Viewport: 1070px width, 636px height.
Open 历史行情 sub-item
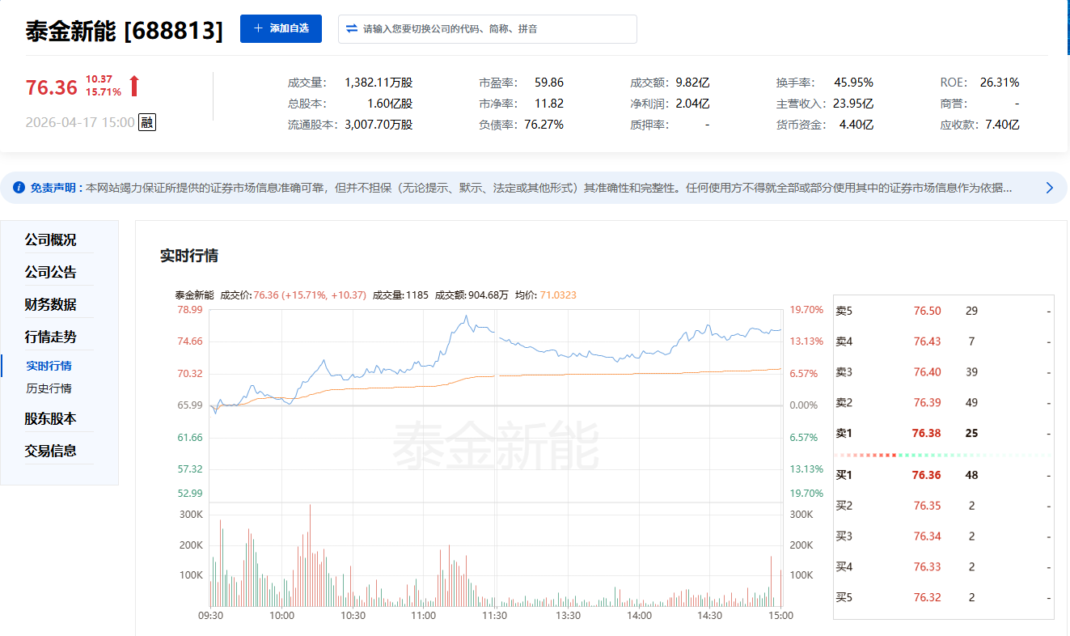(x=49, y=388)
